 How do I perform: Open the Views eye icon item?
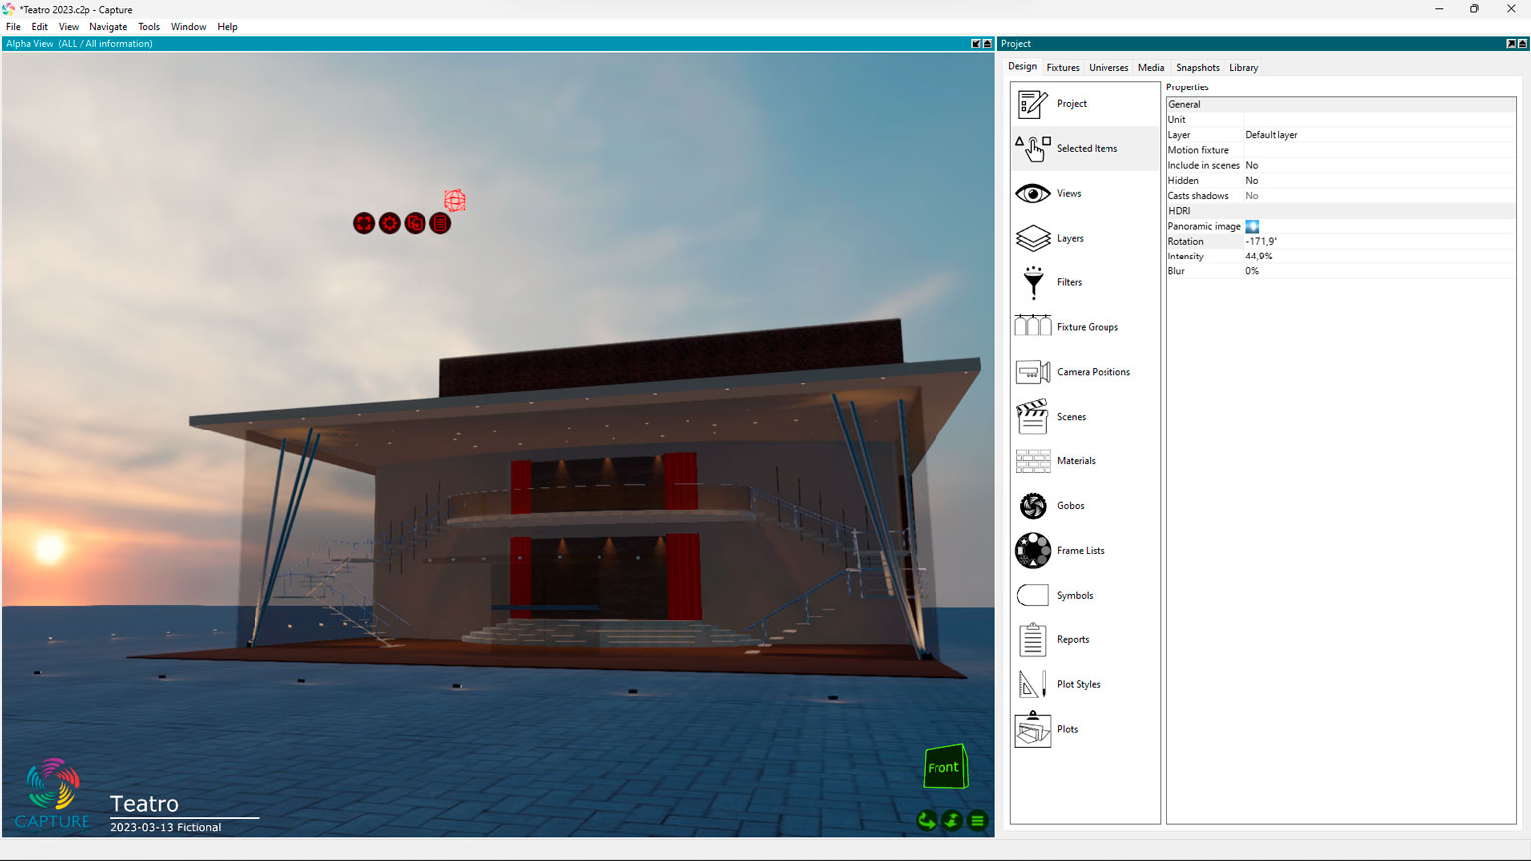(1032, 193)
